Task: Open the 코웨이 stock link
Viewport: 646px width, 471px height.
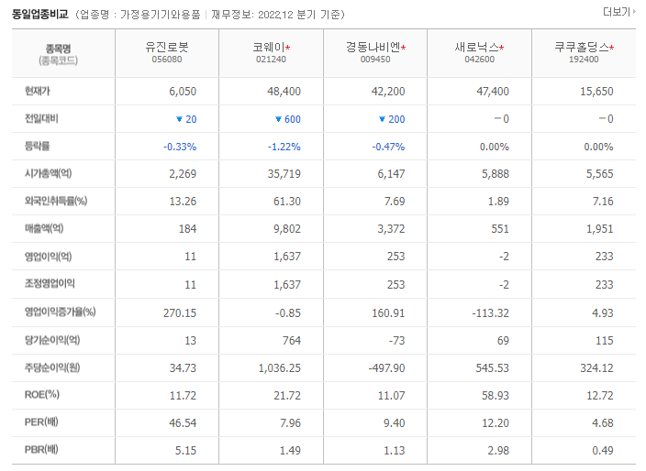Action: click(x=269, y=48)
